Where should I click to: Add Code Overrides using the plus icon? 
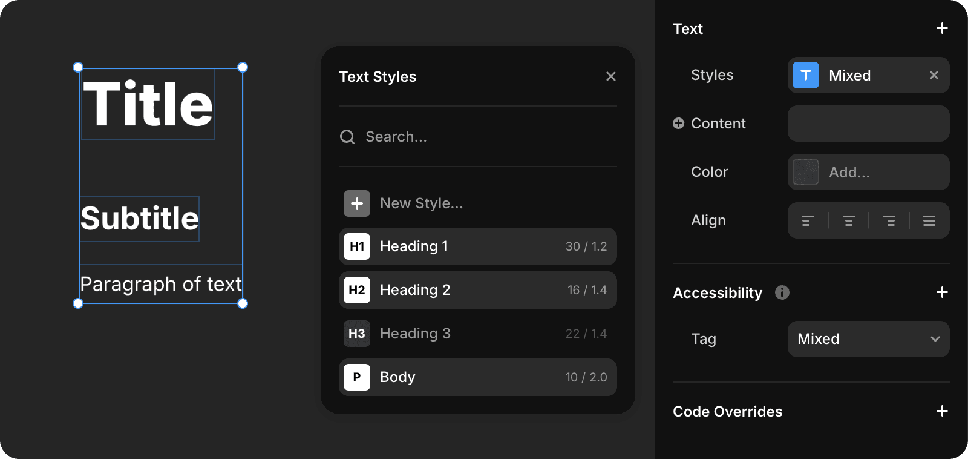(941, 411)
